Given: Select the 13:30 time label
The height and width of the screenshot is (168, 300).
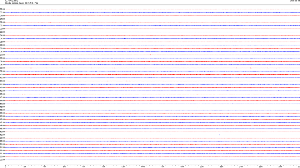Looking at the screenshot, I should tap(2, 97).
